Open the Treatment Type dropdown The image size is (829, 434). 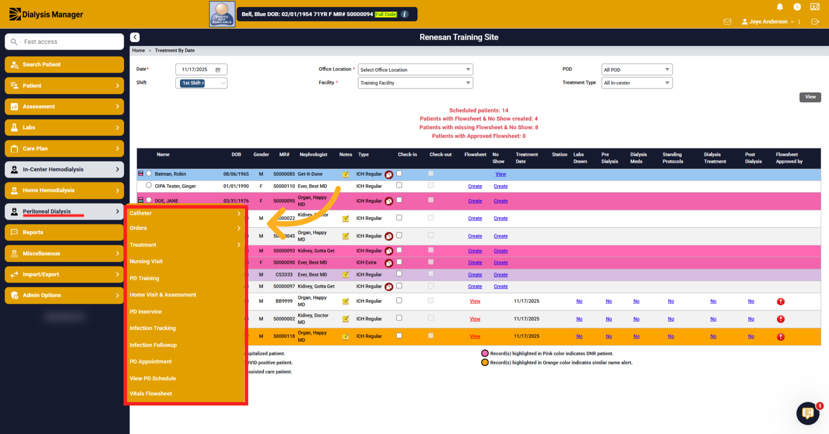pos(637,83)
